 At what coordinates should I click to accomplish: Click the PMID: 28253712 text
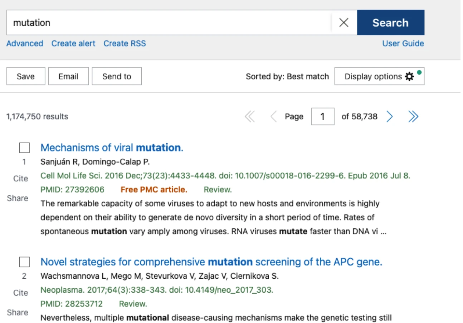click(72, 304)
